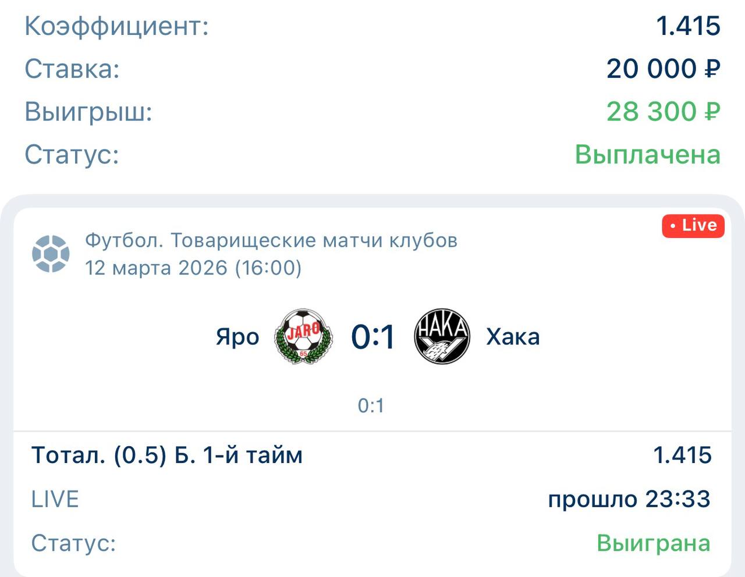
Task: Tap the 28 300 ₽ winnings amount
Action: (663, 112)
